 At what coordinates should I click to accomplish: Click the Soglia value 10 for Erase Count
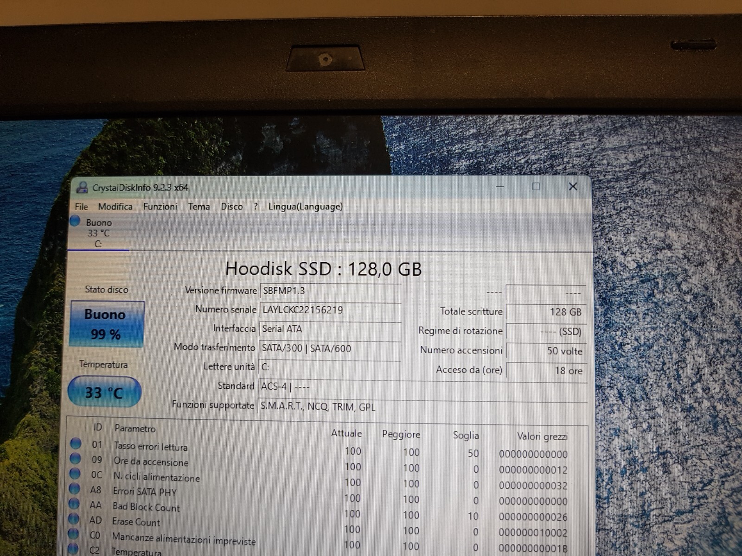coord(473,516)
